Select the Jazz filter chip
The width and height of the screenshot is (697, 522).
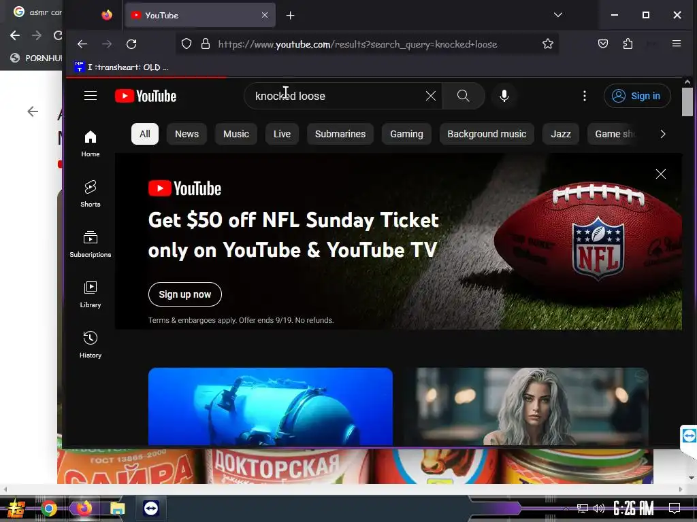[561, 134]
